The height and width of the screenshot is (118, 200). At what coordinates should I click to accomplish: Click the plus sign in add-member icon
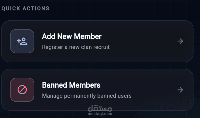pos(19,41)
